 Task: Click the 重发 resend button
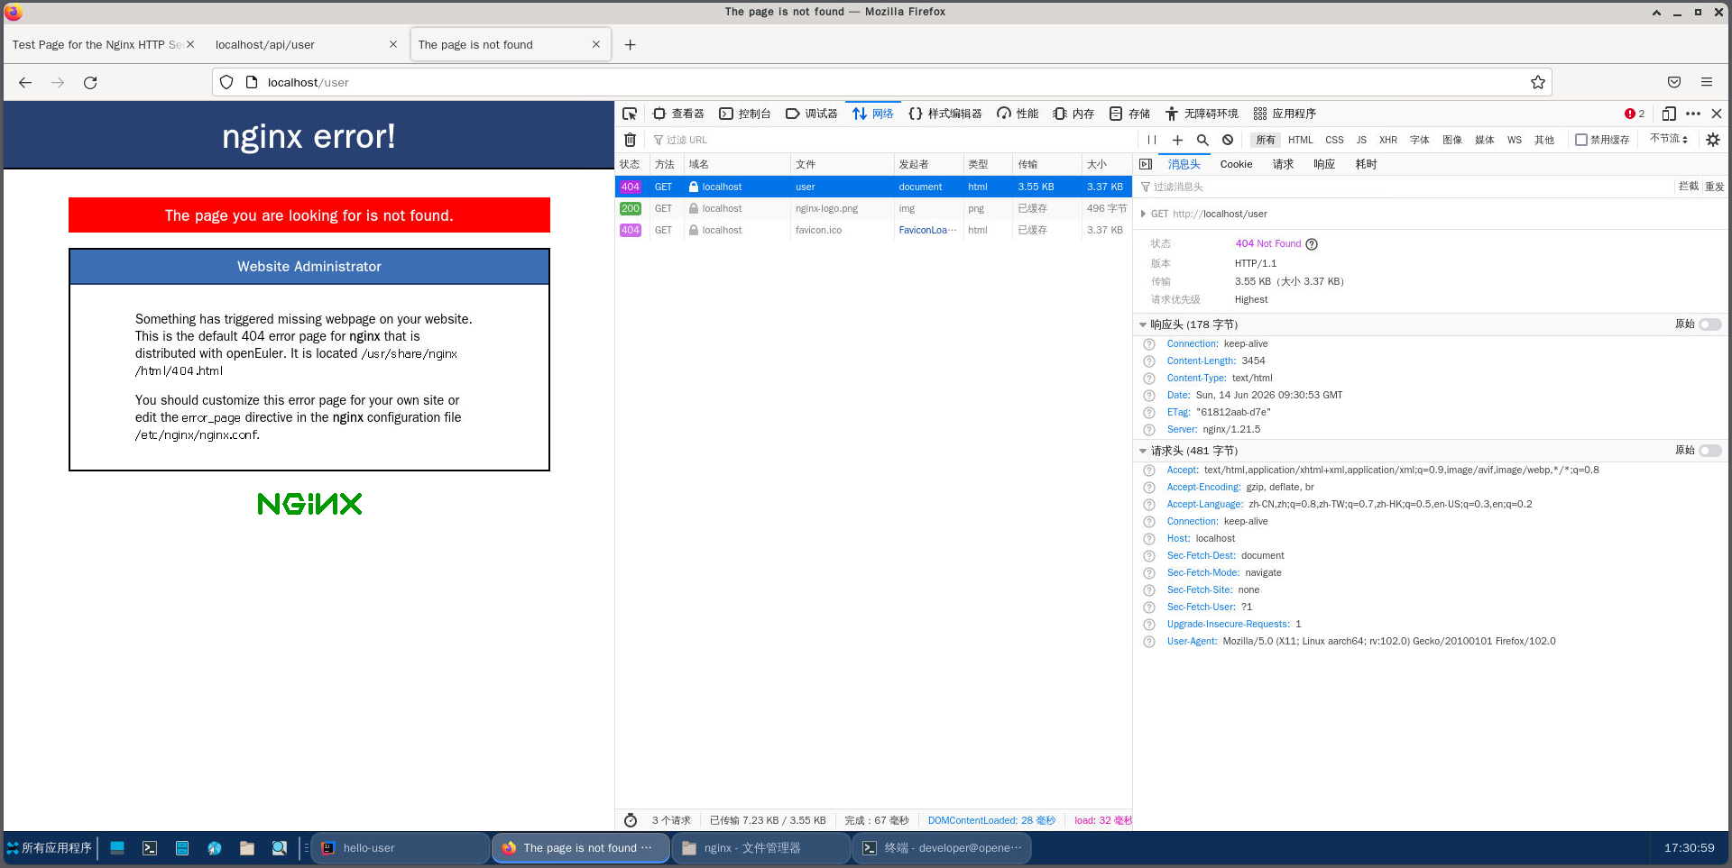1714,187
